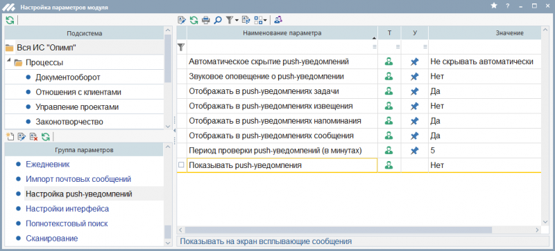
Task: Select the Процессы folder
Action: 44,63
